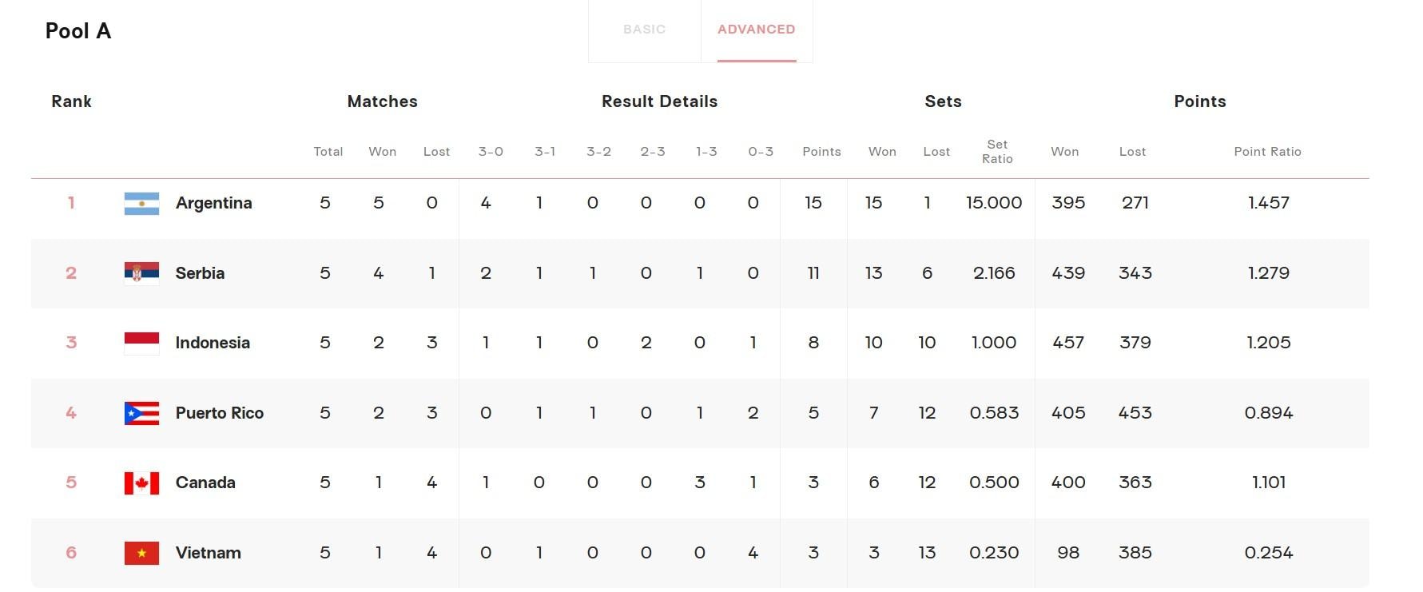
Task: Open the Argentina team link
Action: tap(214, 203)
